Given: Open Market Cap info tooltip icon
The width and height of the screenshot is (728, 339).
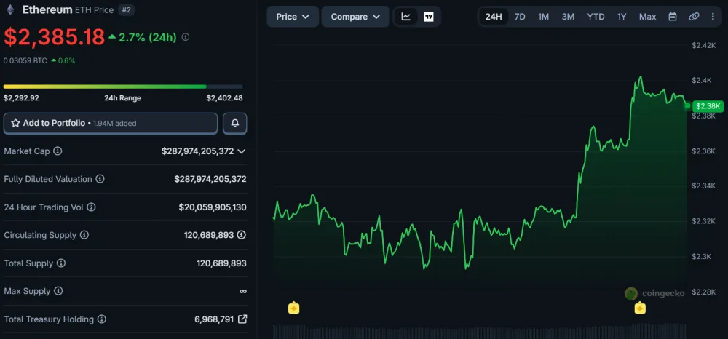Looking at the screenshot, I should click(x=58, y=151).
